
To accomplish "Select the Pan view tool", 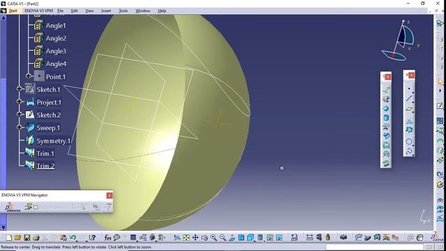I will [x=195, y=238].
